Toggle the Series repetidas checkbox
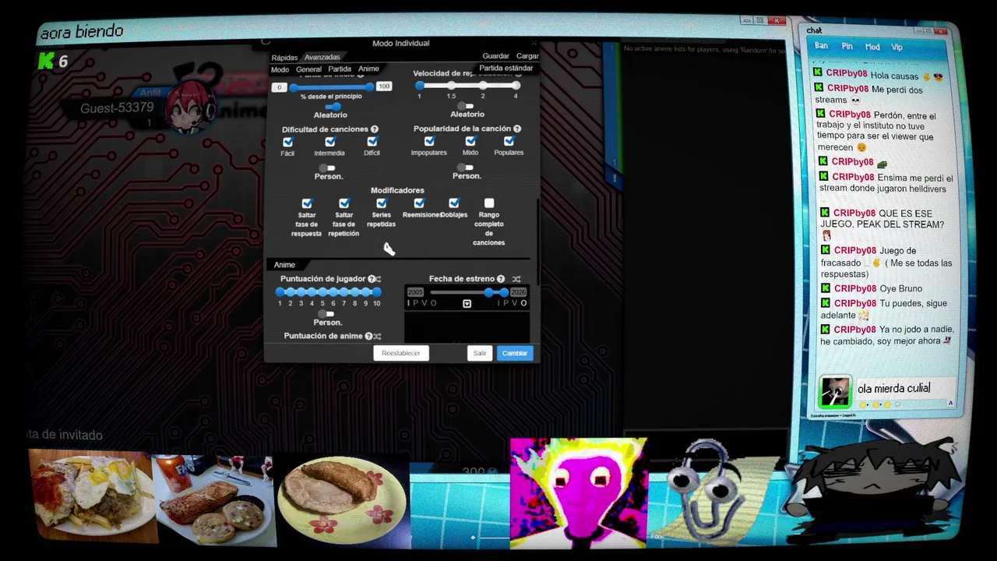 (x=382, y=203)
